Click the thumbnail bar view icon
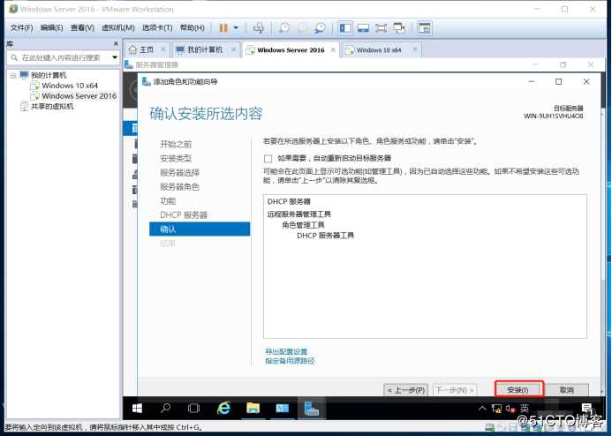This screenshot has width=612, height=436. tap(363, 28)
